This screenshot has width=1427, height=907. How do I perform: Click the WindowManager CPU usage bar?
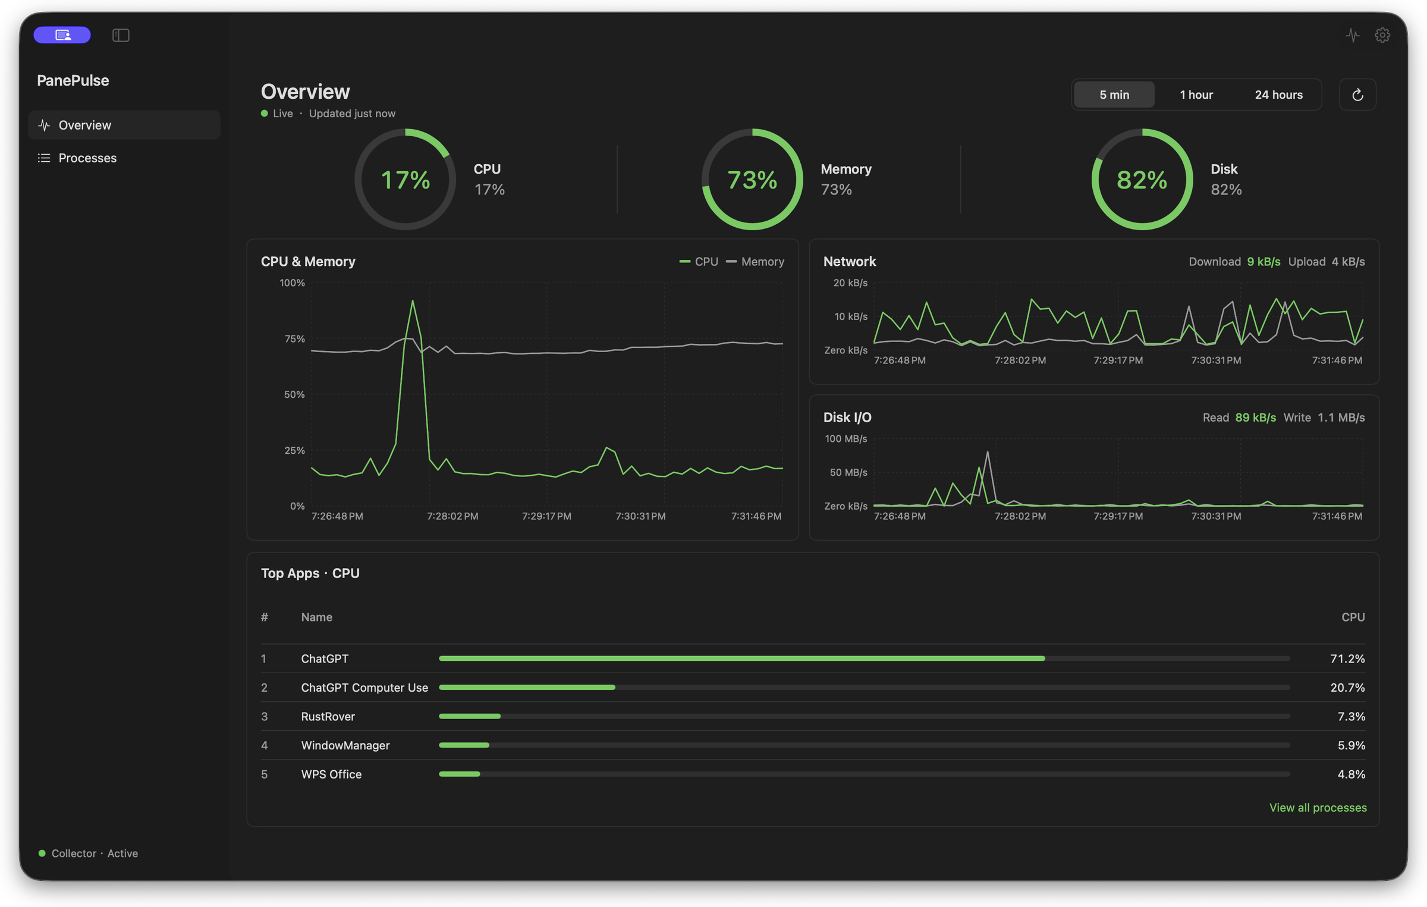pos(865,745)
